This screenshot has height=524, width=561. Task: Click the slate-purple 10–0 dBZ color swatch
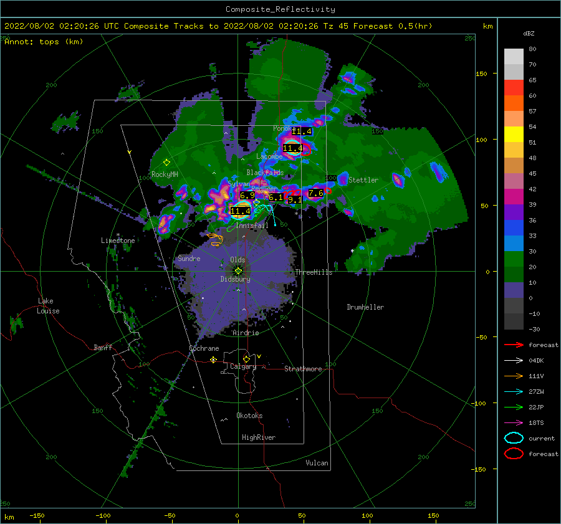pos(514,290)
